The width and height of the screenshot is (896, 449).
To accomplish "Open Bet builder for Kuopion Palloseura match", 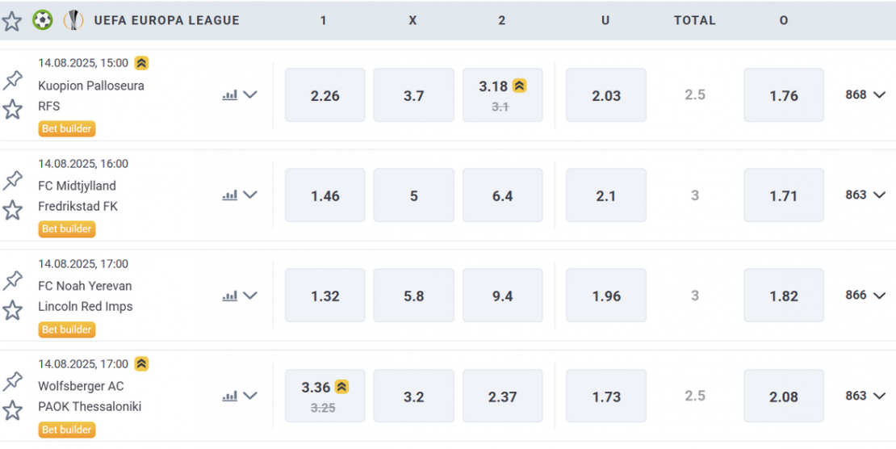I will point(67,128).
